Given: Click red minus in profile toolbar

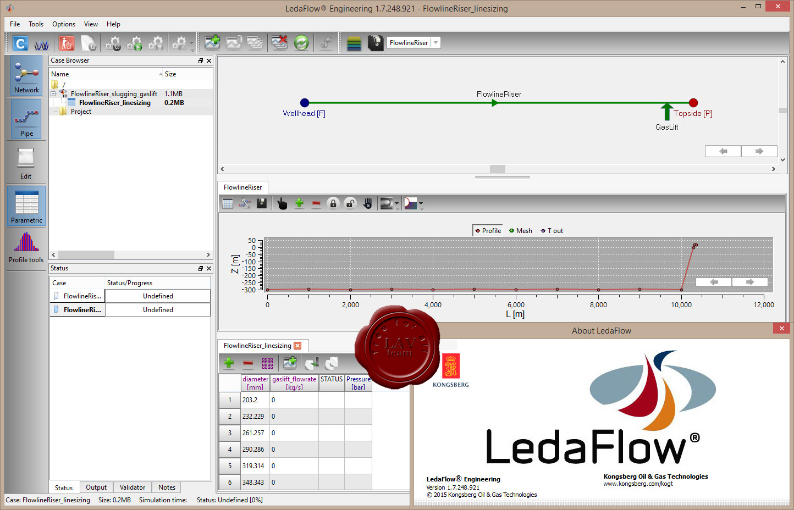Looking at the screenshot, I should click(316, 203).
